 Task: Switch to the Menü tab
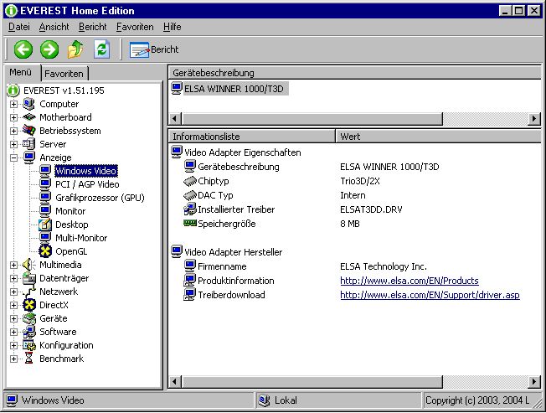click(x=21, y=72)
